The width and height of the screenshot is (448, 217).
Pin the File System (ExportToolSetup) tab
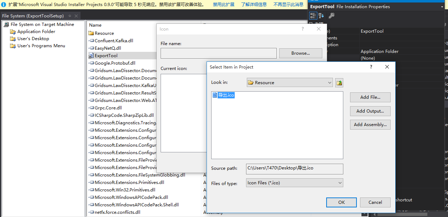pyautogui.click(x=70, y=16)
